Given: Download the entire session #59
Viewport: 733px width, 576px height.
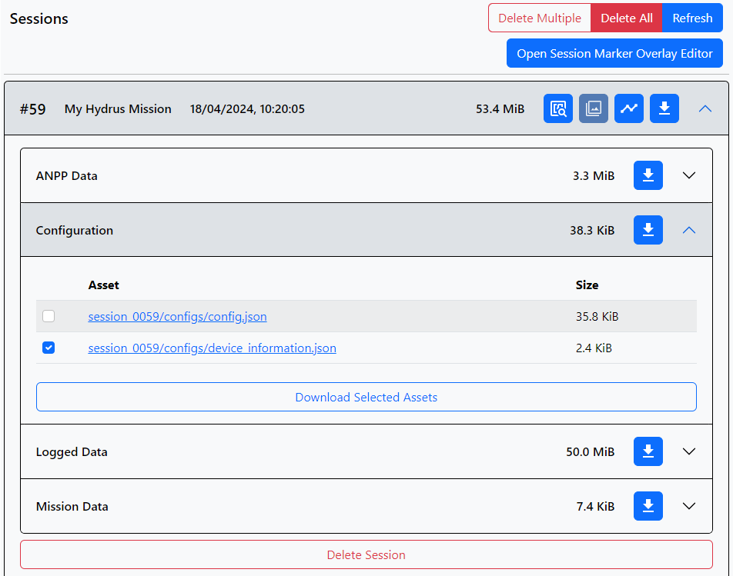Looking at the screenshot, I should pyautogui.click(x=664, y=108).
